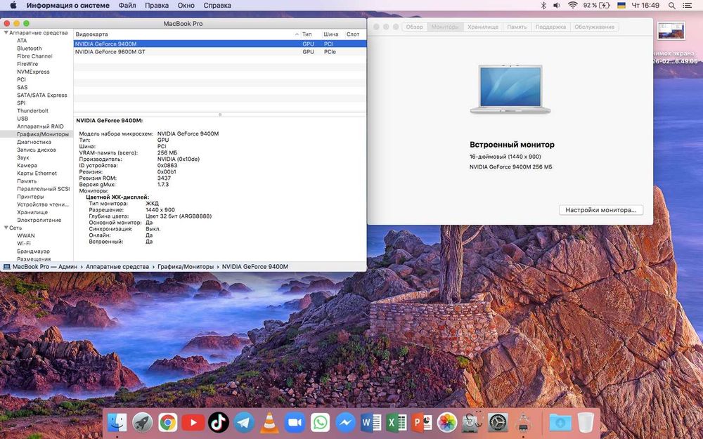Open the Правка menu
703x439 pixels.
click(x=157, y=6)
